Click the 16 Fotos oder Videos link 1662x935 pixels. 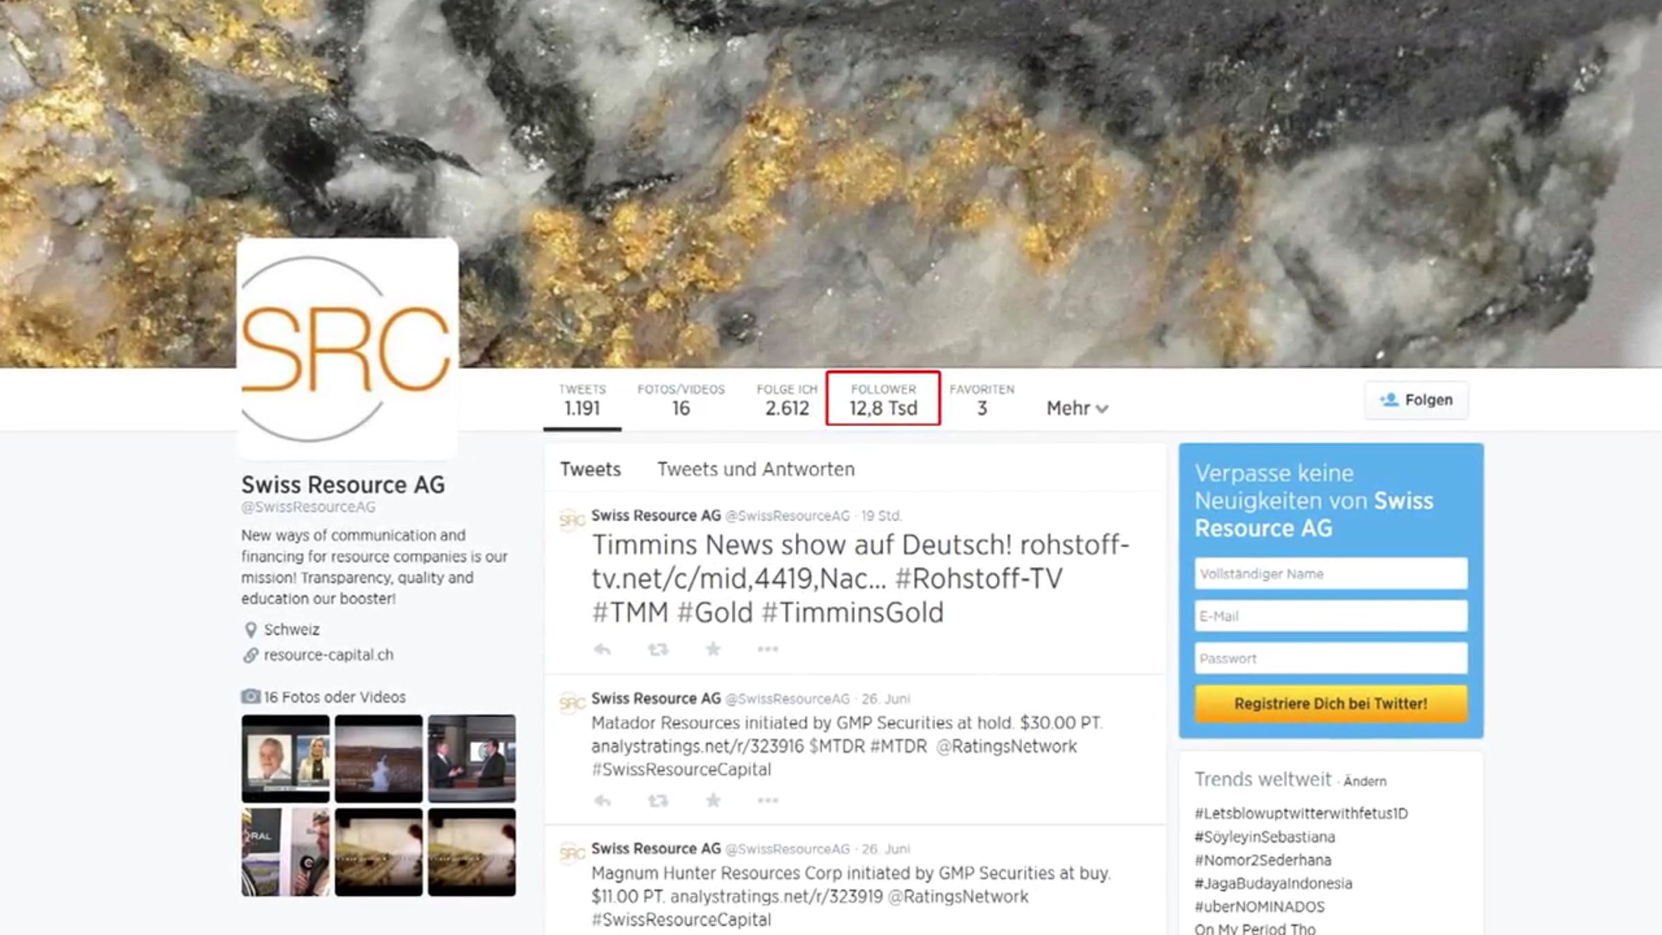click(x=334, y=697)
